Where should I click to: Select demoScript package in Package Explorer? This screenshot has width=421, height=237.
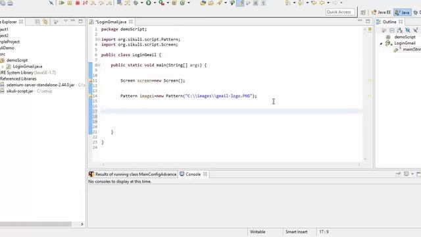tap(17, 60)
